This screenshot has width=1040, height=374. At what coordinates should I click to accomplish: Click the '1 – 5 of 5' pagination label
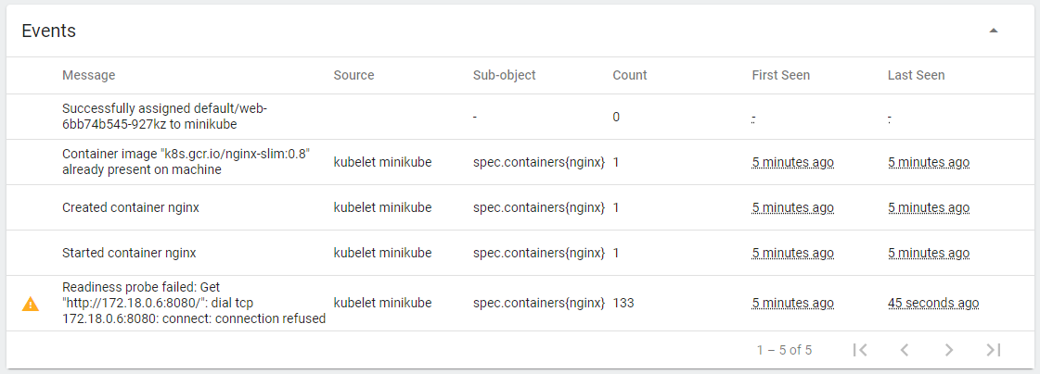pos(784,350)
